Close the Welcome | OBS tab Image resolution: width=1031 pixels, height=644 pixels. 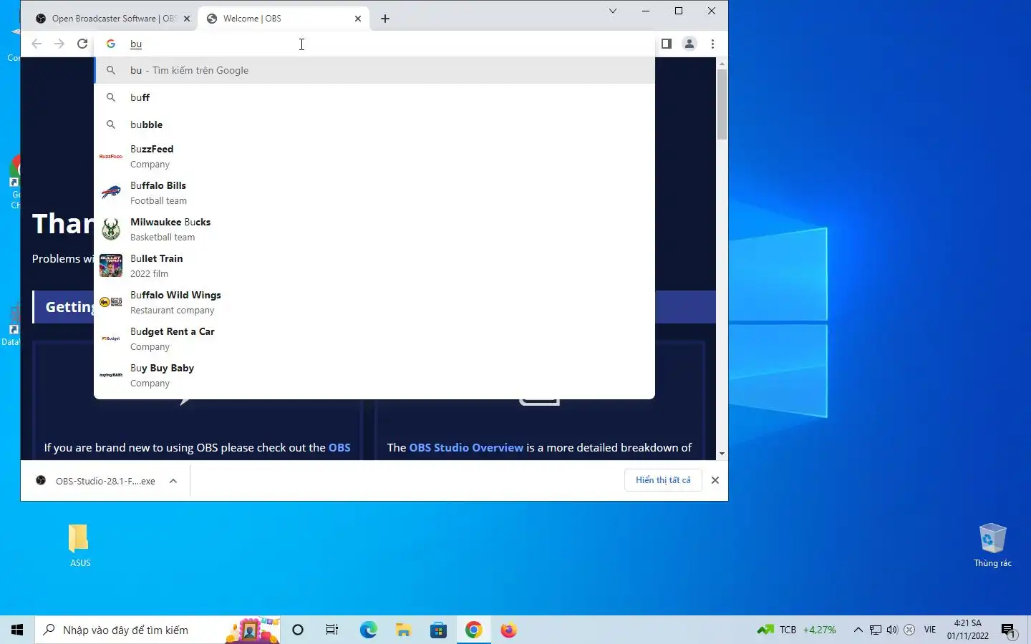point(358,19)
